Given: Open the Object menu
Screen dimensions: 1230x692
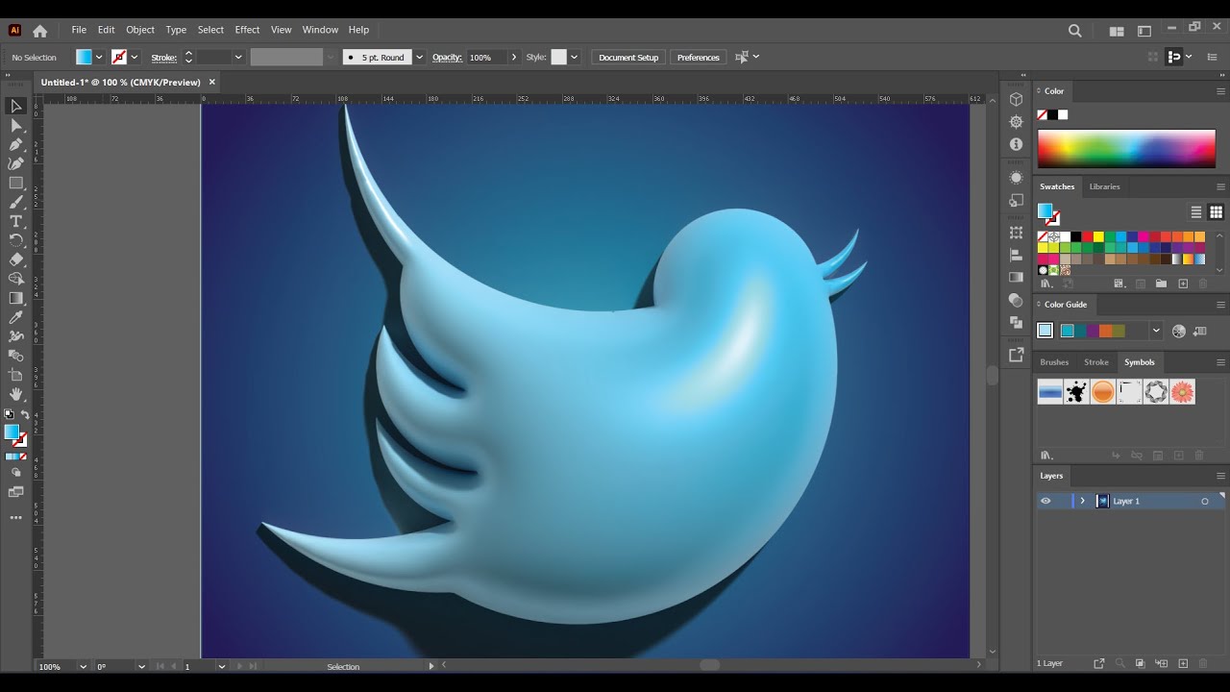Looking at the screenshot, I should (x=140, y=30).
